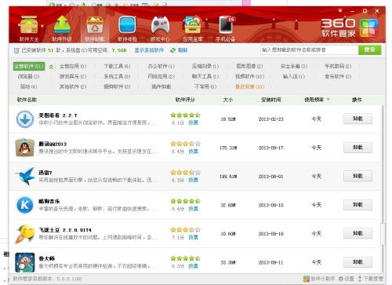
Task: Click 卸载 button for 迅雷7
Action: [x=358, y=176]
